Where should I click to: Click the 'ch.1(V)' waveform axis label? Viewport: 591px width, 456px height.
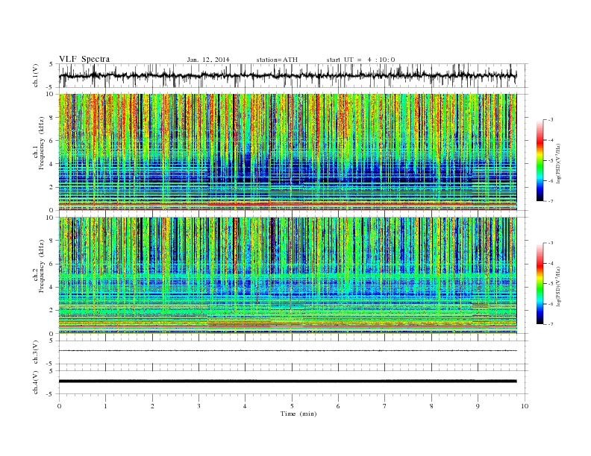[35, 75]
